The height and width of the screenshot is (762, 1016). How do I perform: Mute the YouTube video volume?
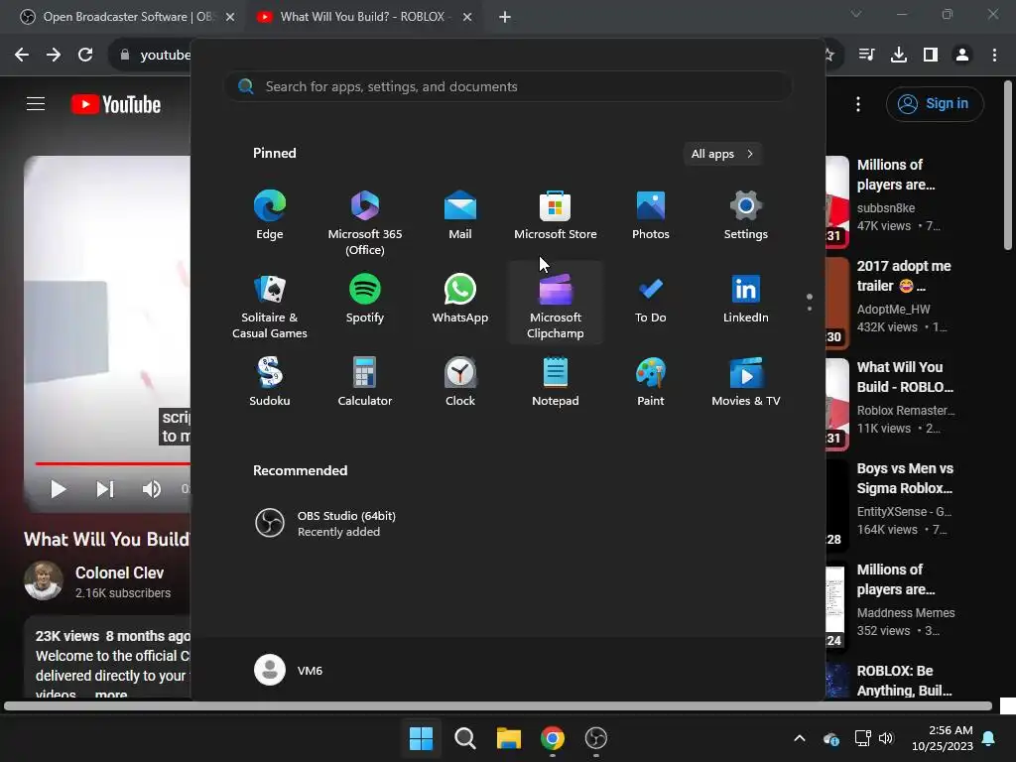click(x=152, y=489)
